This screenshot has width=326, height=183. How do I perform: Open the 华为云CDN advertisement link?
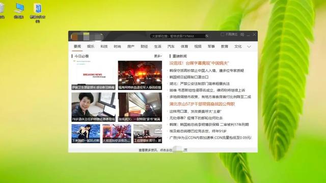210,138
